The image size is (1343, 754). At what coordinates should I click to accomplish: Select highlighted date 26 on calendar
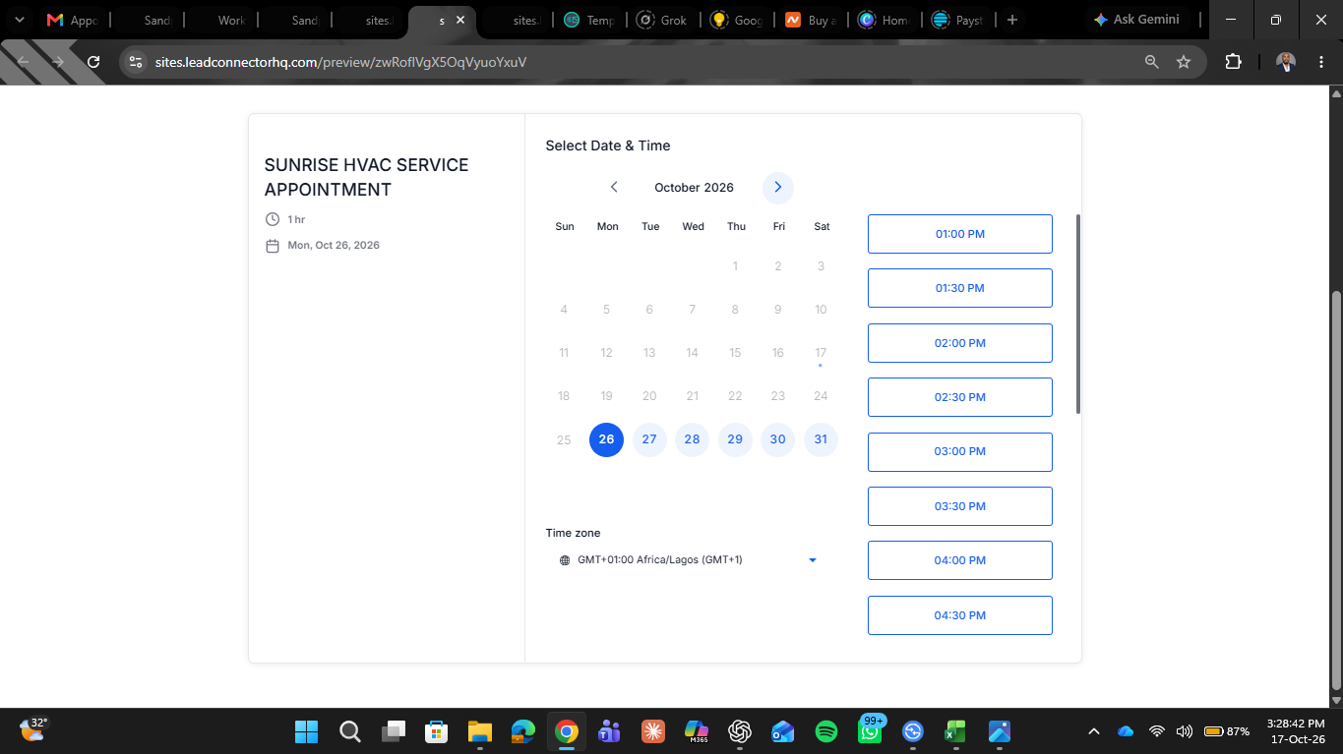pos(606,439)
